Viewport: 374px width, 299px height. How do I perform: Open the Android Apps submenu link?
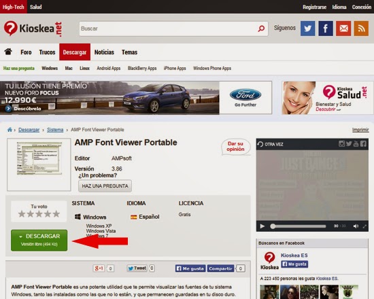[x=109, y=68]
